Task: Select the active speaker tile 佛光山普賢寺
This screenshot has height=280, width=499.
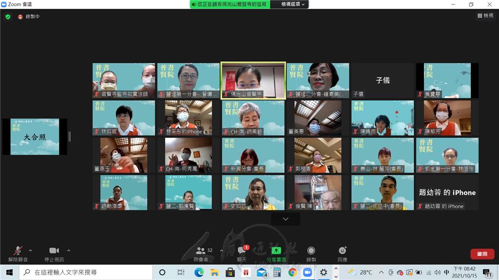Action: pyautogui.click(x=253, y=80)
